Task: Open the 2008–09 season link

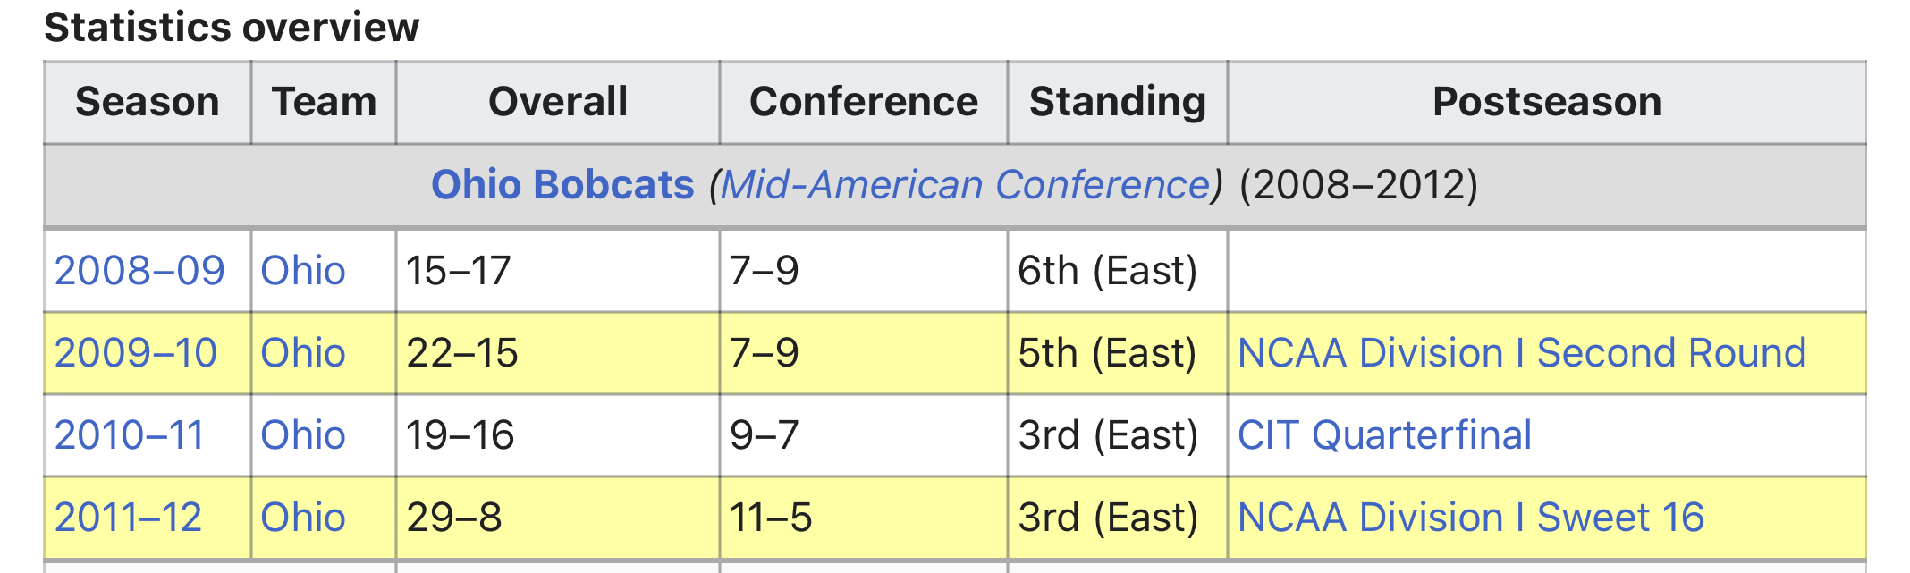Action: point(139,271)
